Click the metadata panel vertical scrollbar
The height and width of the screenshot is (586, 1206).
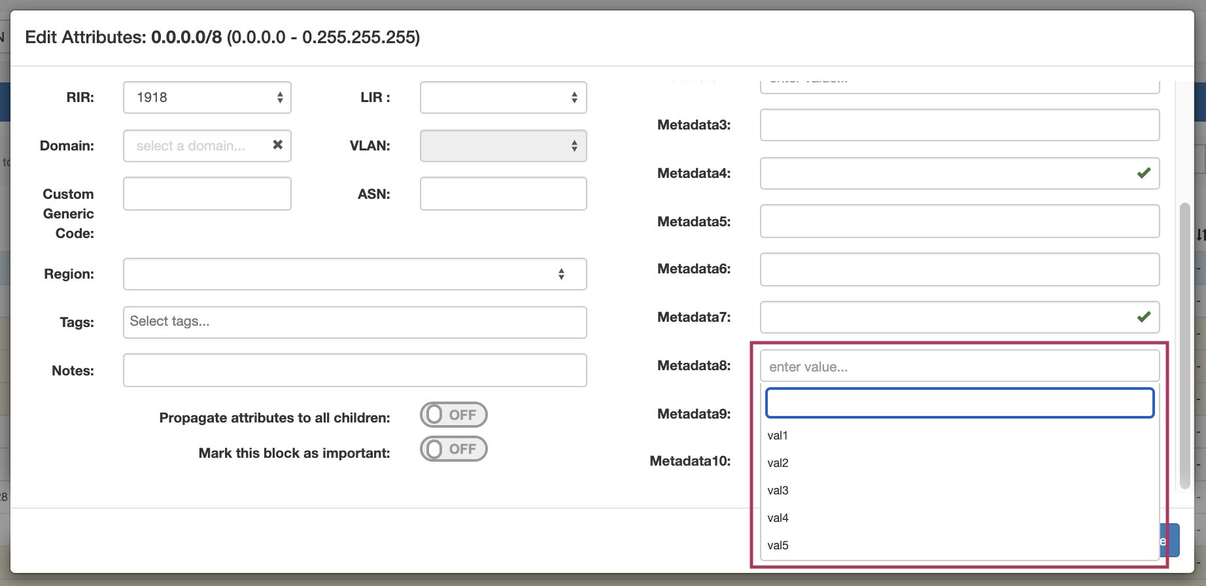tap(1184, 345)
